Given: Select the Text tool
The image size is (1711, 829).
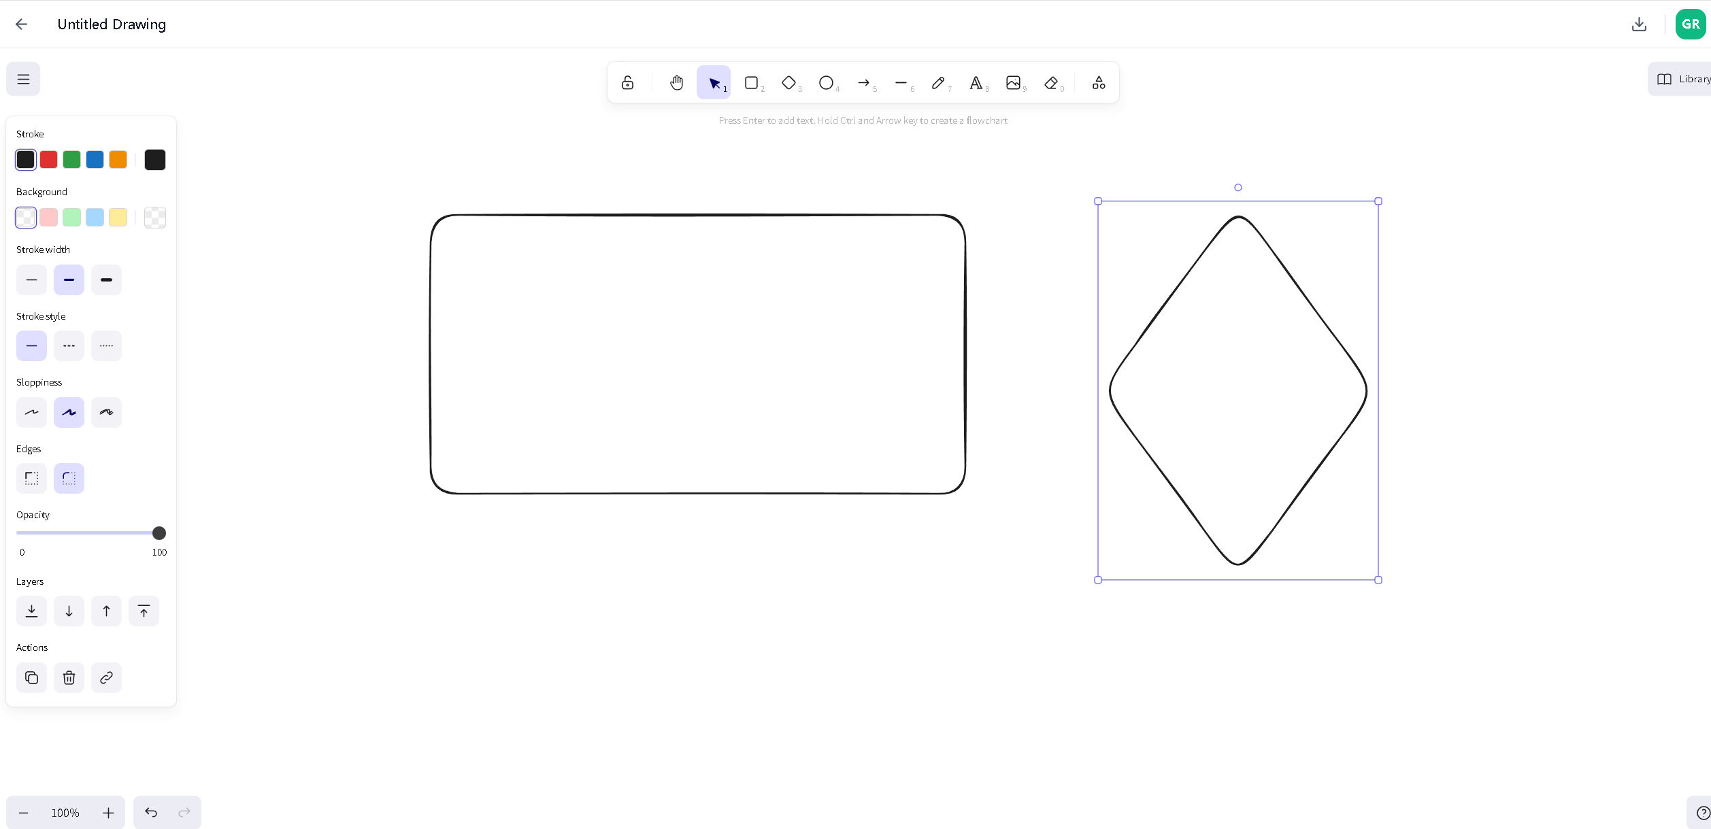Looking at the screenshot, I should point(976,83).
